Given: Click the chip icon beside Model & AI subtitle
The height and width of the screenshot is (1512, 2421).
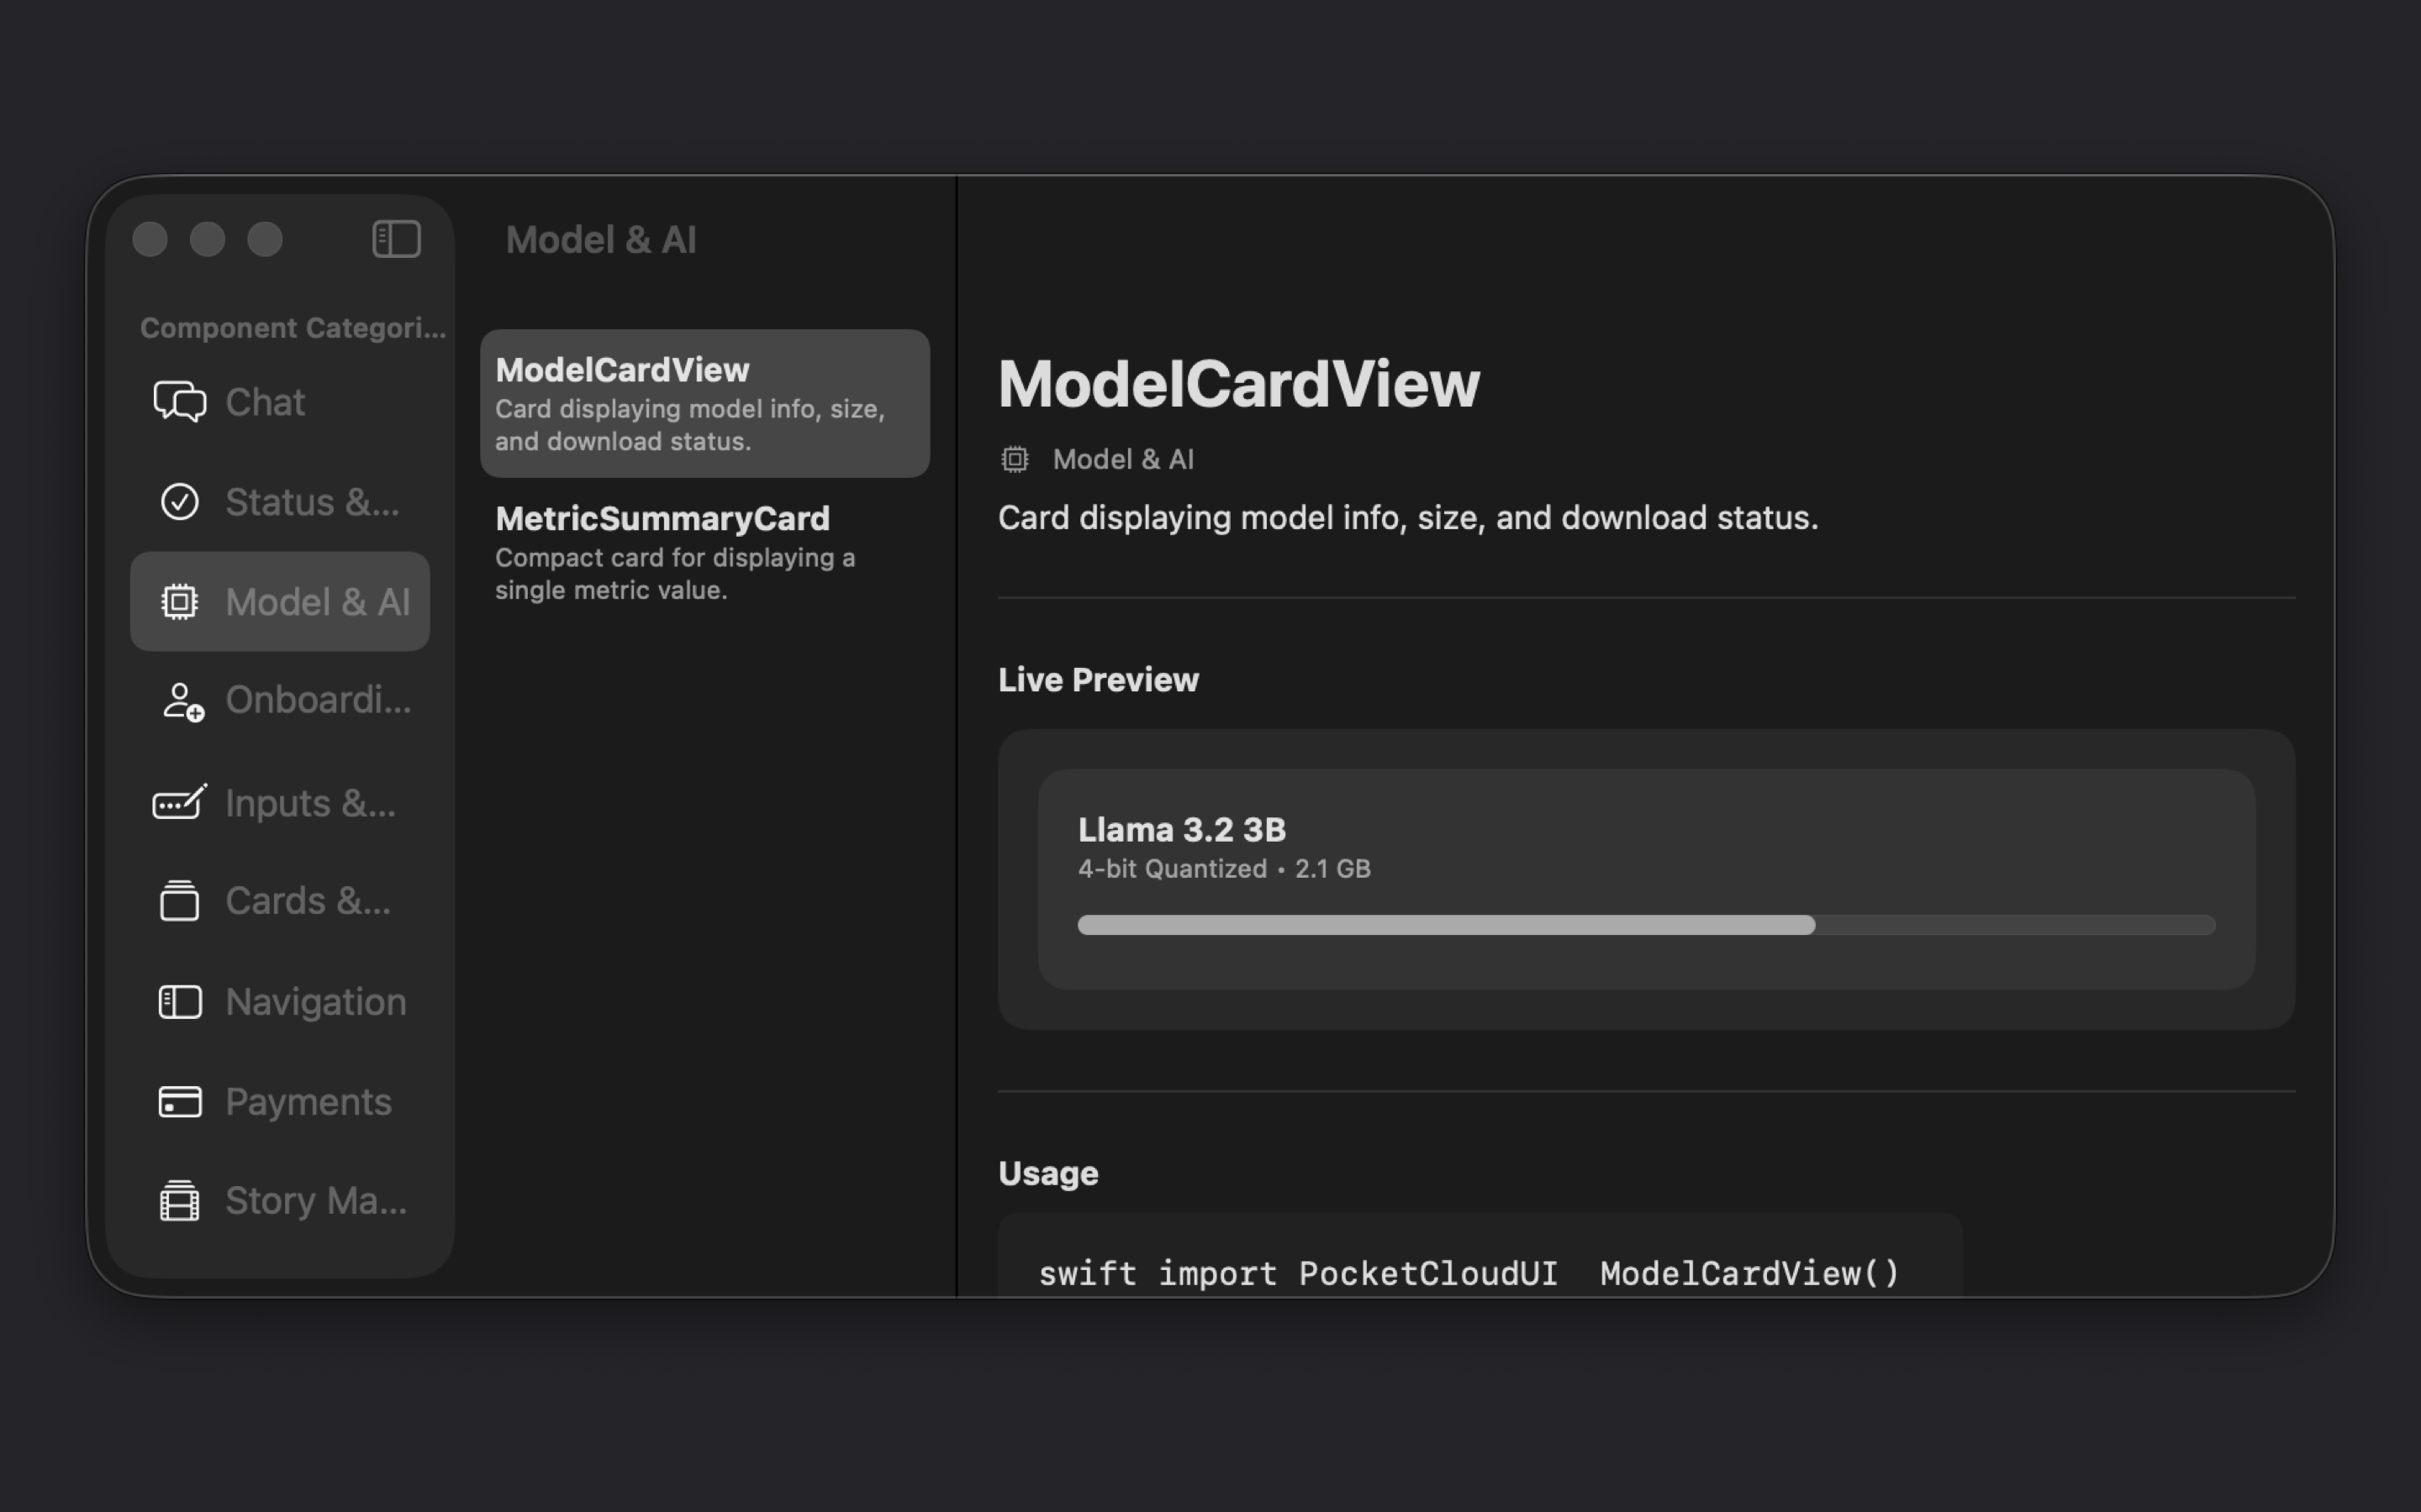Looking at the screenshot, I should click(x=1015, y=459).
